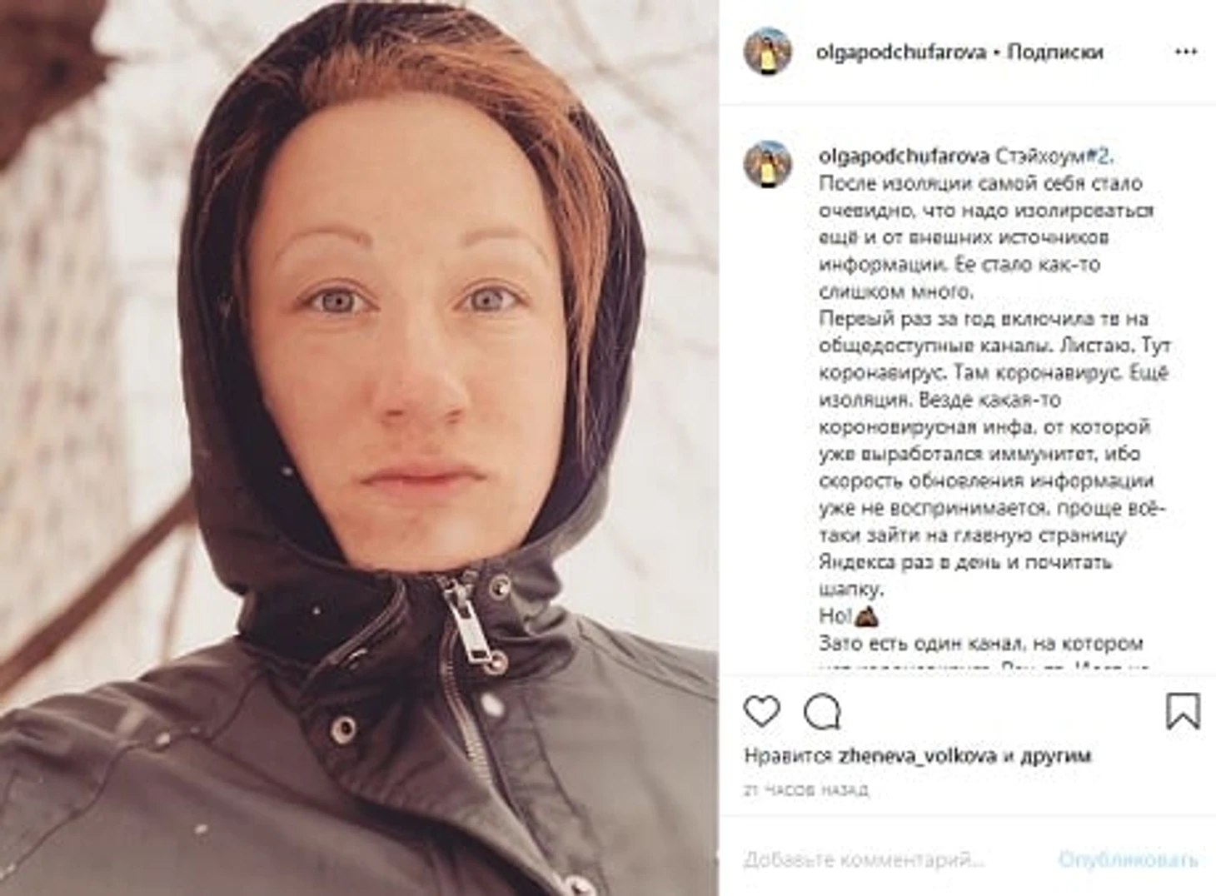Click the '21 часов назад' timestamp

coord(806,789)
